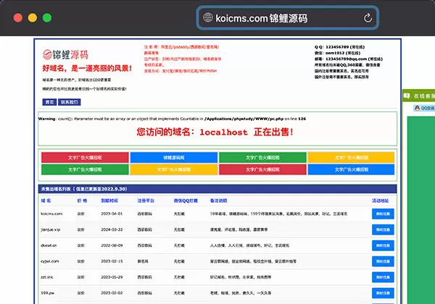This screenshot has height=304, width=435.
Task: Click the 限时优惠 button in the 2022-08-09 row
Action: point(383,245)
